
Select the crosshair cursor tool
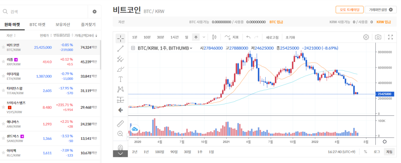tap(120, 38)
